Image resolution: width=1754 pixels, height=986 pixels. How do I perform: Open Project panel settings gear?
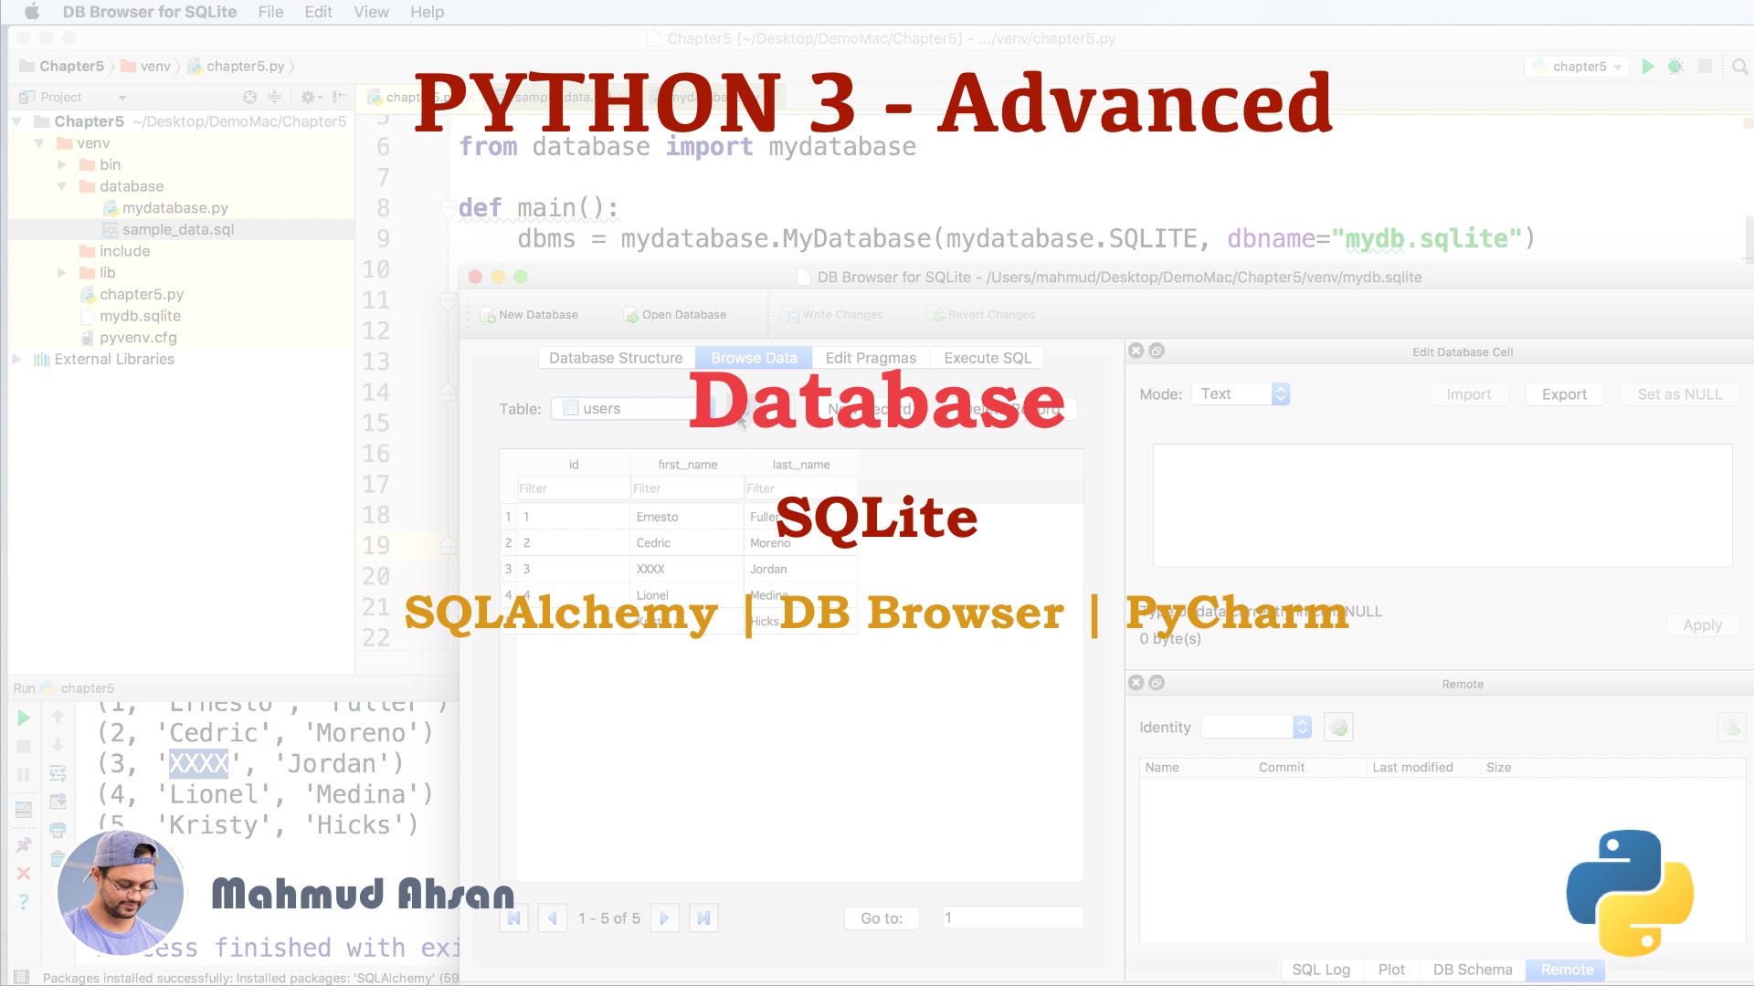[309, 97]
